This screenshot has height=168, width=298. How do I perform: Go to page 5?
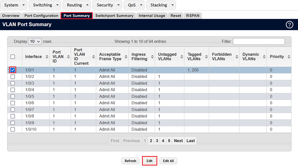coord(169,141)
